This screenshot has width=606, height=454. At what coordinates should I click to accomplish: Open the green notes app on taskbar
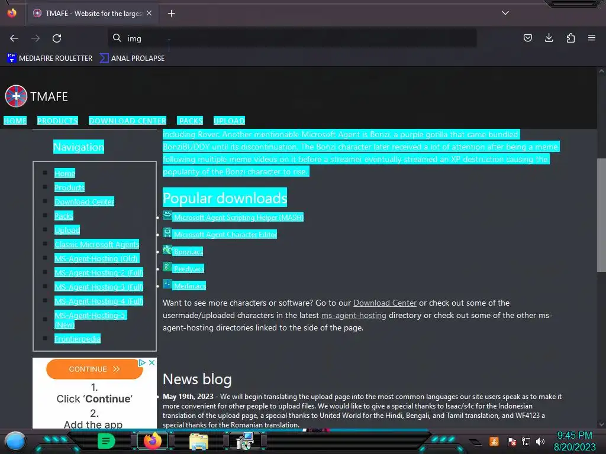(107, 441)
